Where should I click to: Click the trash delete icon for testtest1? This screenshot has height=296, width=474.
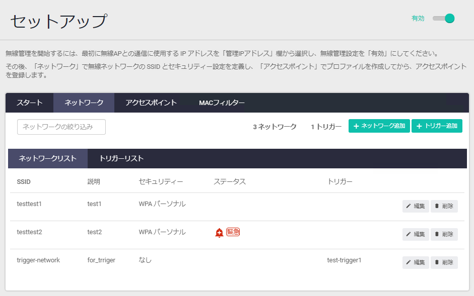(437, 206)
